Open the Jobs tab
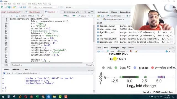Screen dimensions: 177x99 click(x=26, y=70)
